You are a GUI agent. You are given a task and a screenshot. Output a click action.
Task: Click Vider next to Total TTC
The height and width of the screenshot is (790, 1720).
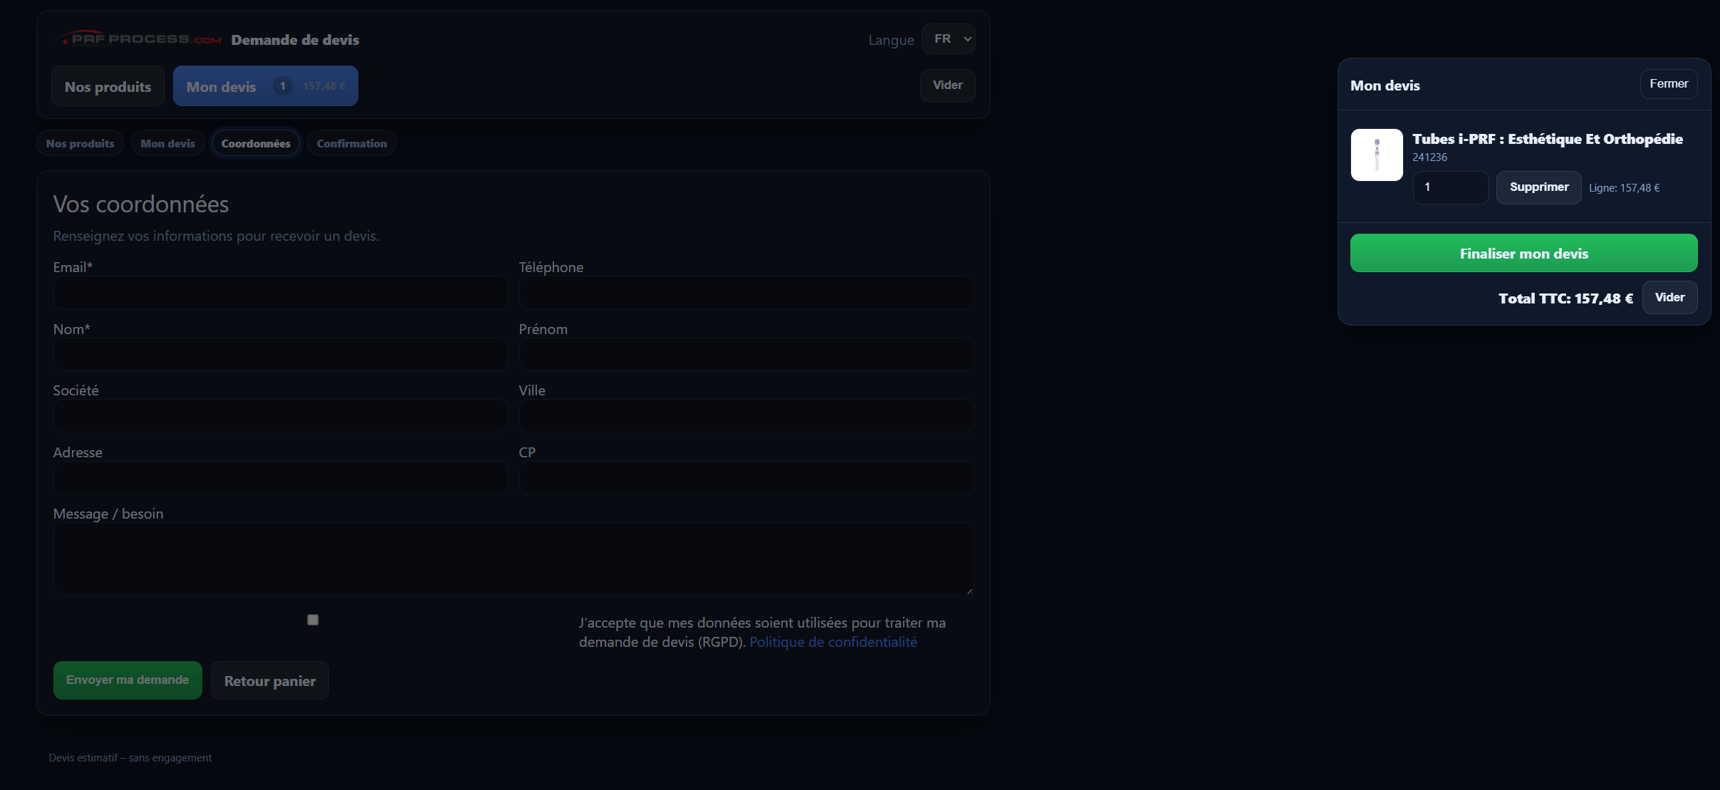[1669, 297]
